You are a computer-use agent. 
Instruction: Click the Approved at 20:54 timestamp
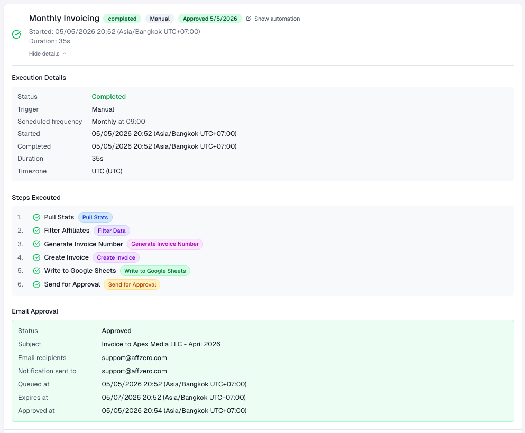tap(174, 411)
